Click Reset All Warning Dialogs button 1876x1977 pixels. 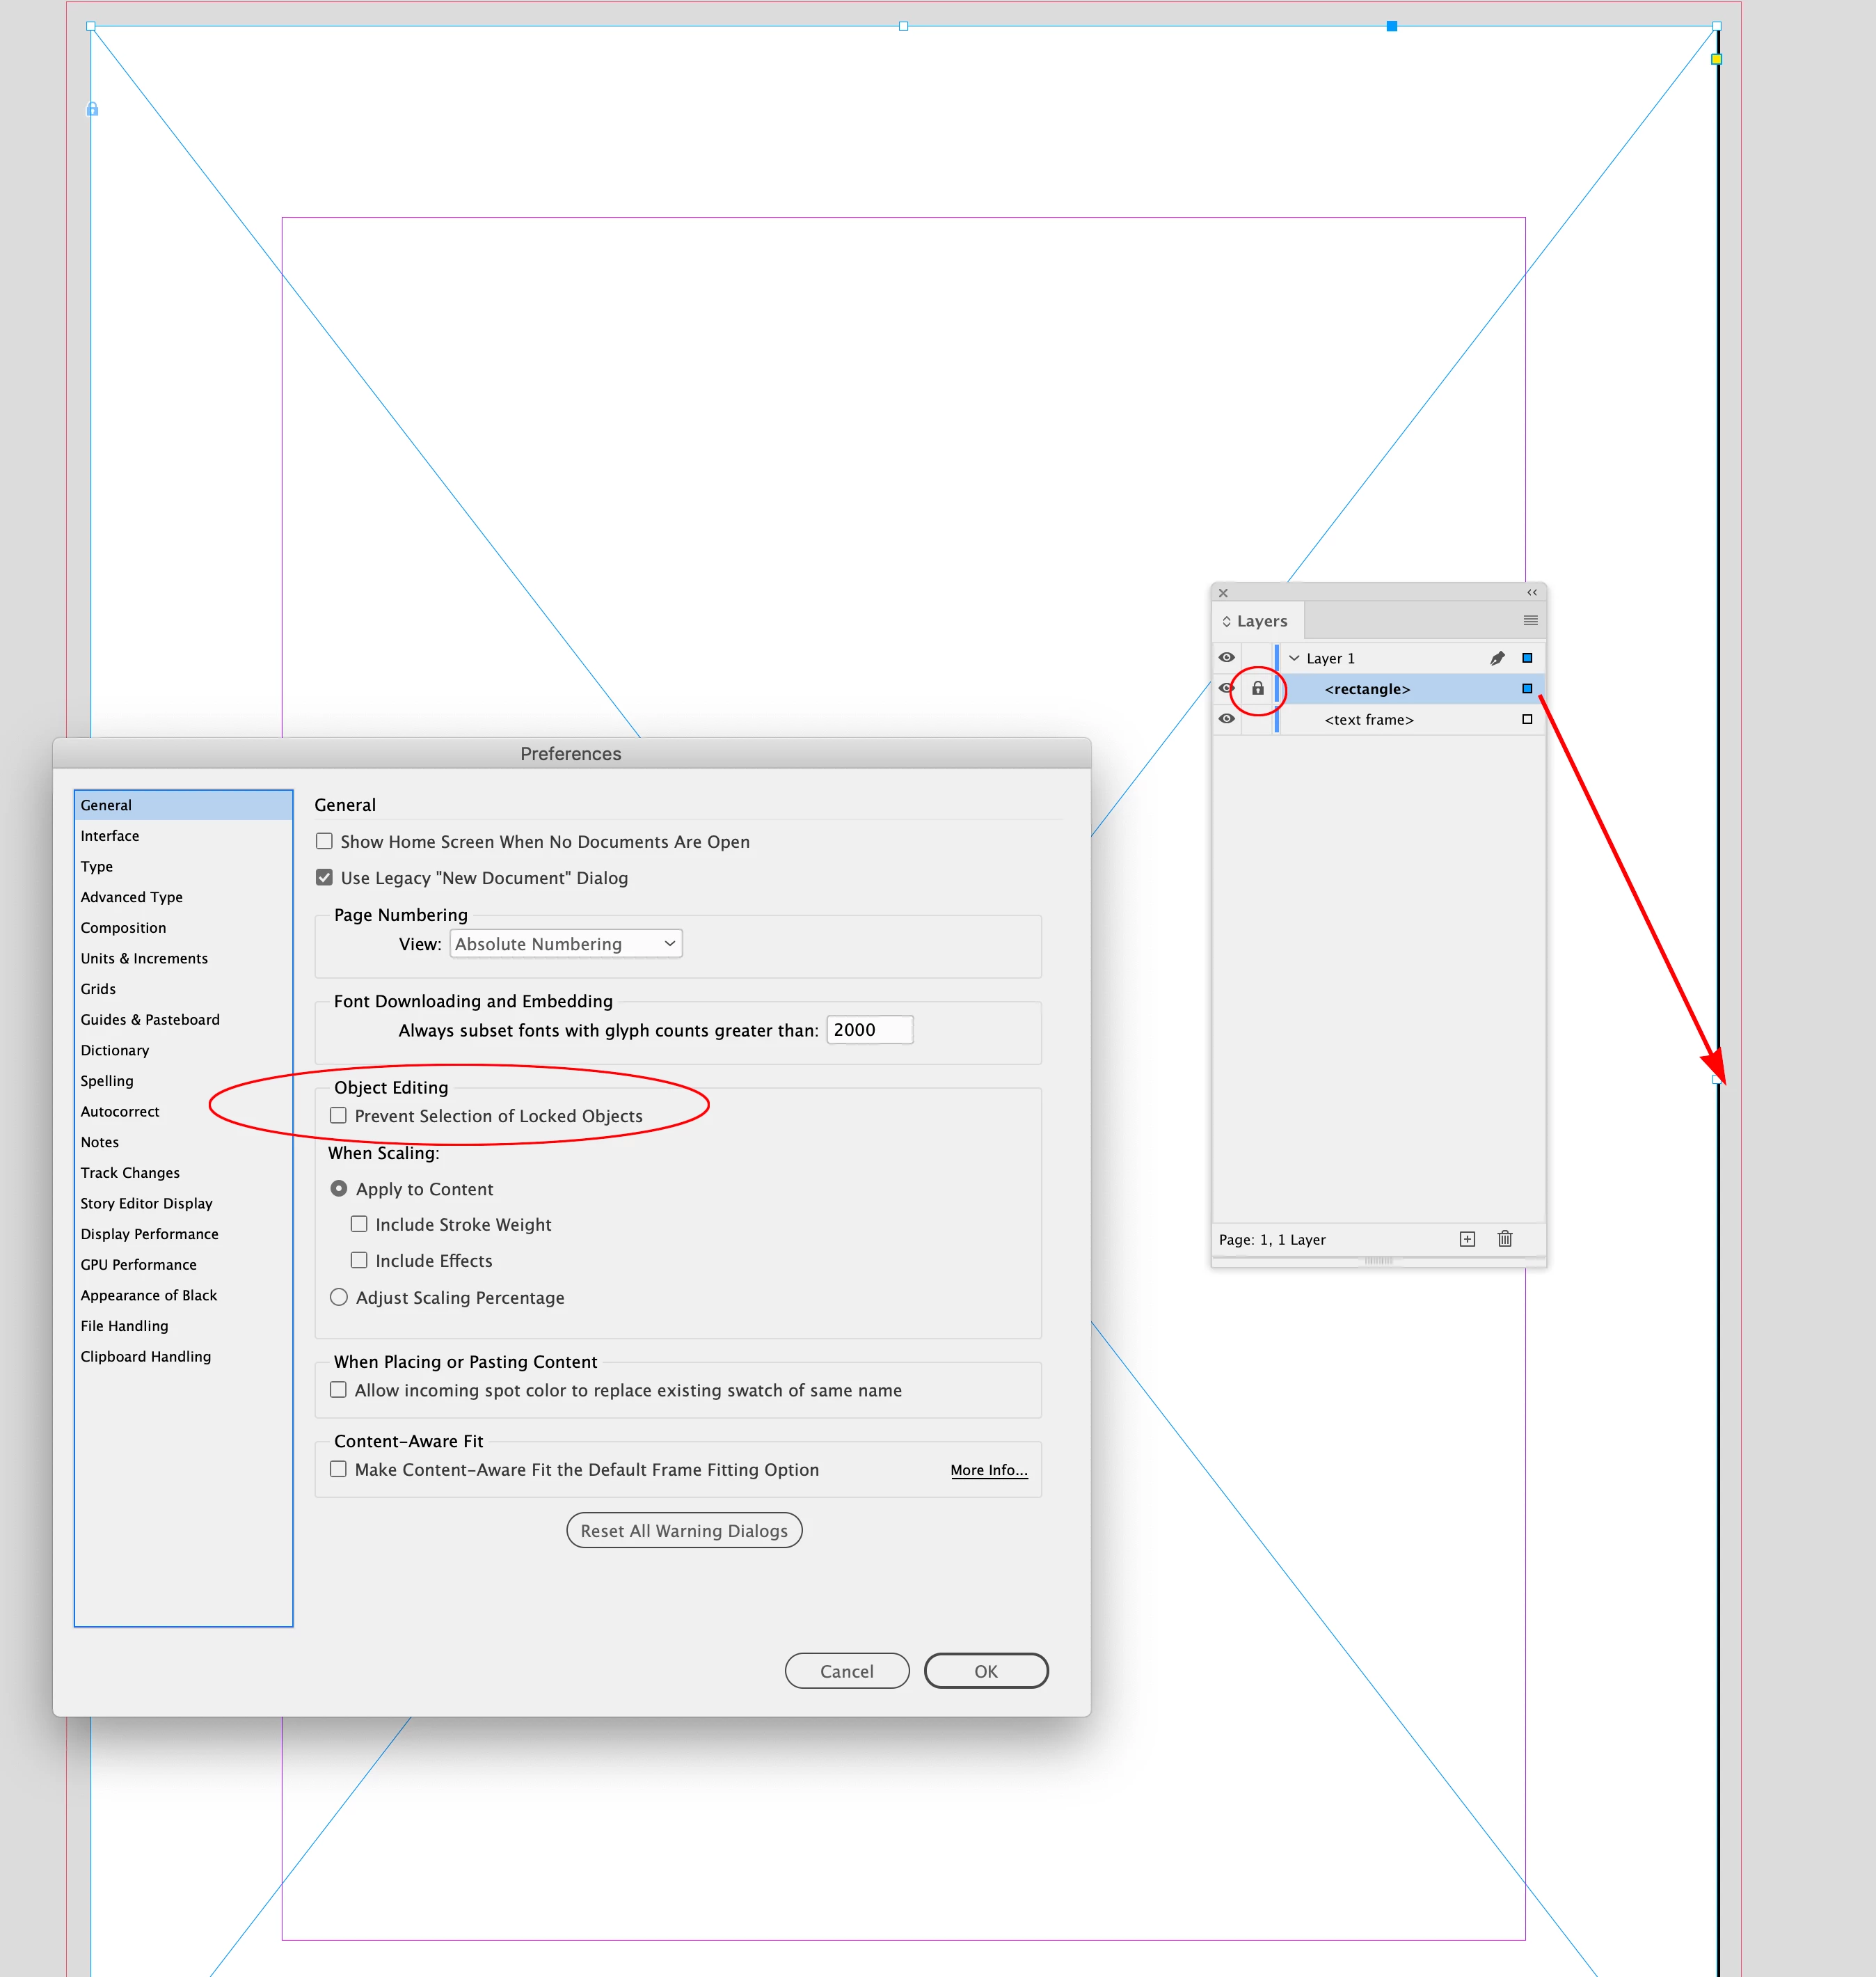pos(684,1531)
